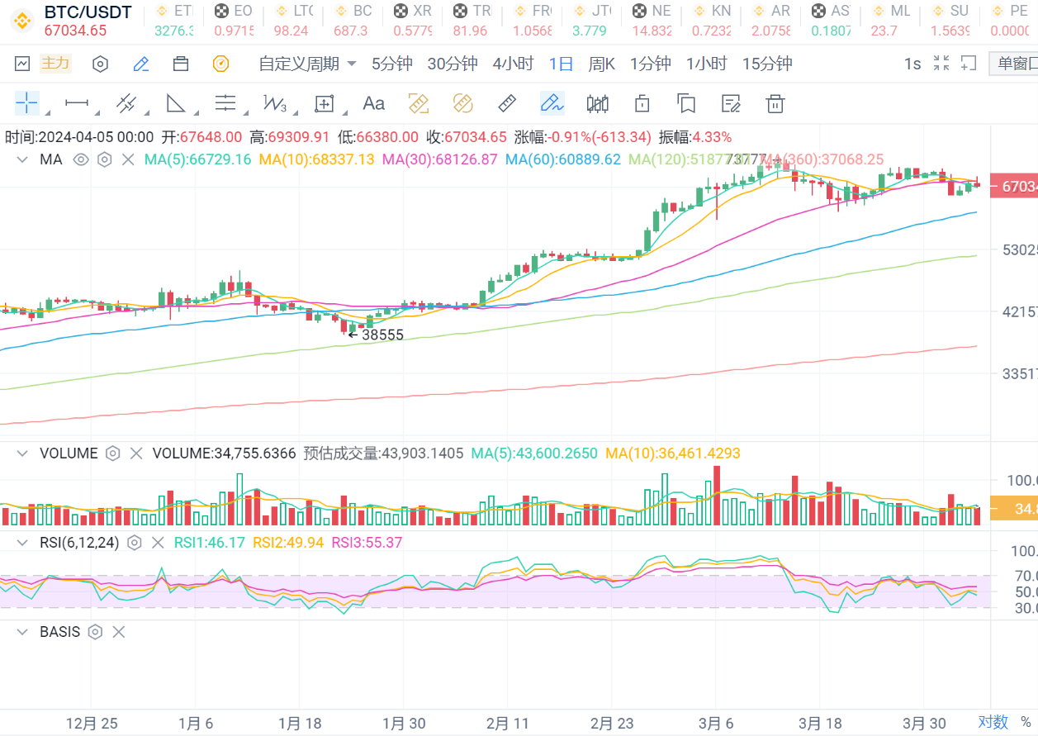
Task: Click the BTC/USDT trading pair name
Action: (88, 12)
